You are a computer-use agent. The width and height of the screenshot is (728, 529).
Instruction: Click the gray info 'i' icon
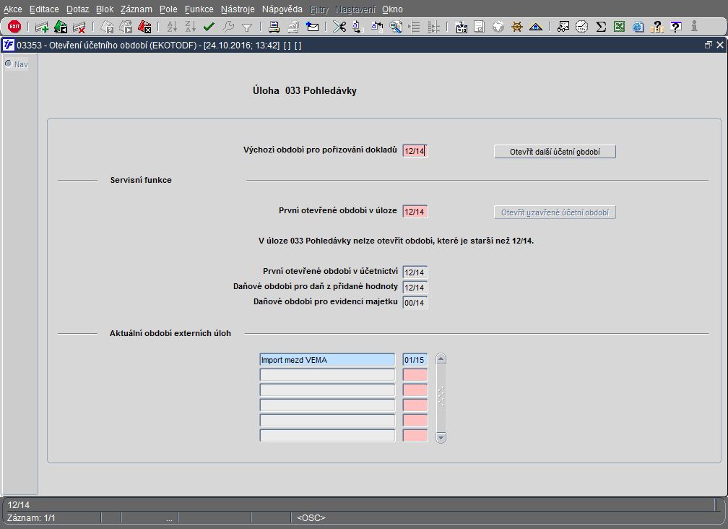695,26
